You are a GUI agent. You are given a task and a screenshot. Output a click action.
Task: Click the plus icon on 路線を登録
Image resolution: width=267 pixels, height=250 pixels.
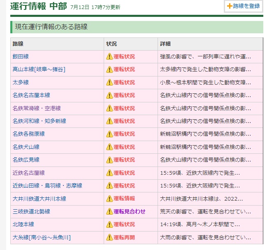[x=230, y=6]
